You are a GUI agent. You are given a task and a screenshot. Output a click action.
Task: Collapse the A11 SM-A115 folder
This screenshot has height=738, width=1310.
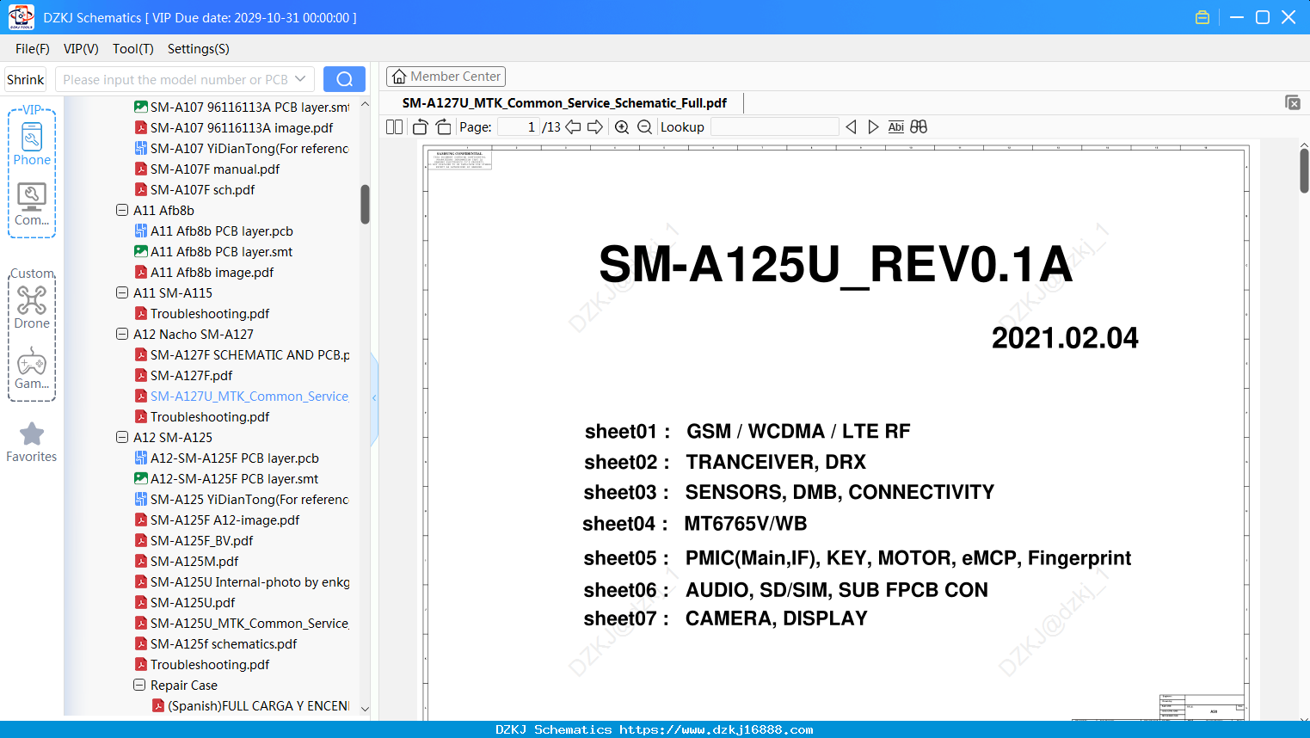(x=122, y=292)
